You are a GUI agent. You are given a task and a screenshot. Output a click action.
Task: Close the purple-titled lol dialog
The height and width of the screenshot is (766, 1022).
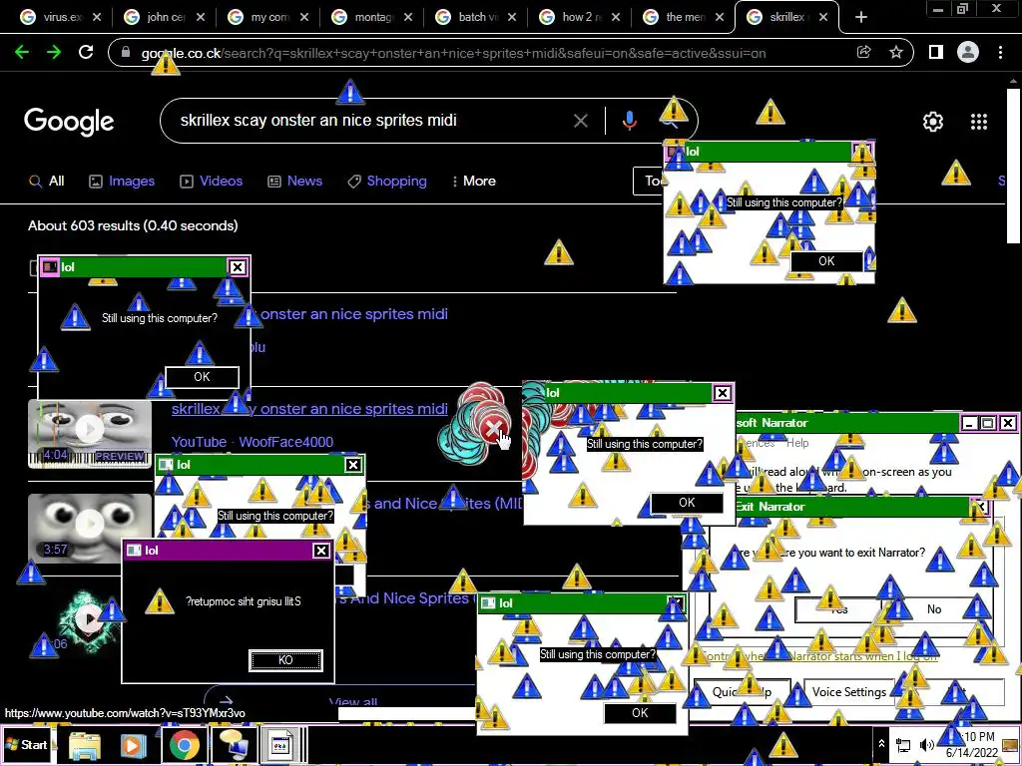point(320,551)
